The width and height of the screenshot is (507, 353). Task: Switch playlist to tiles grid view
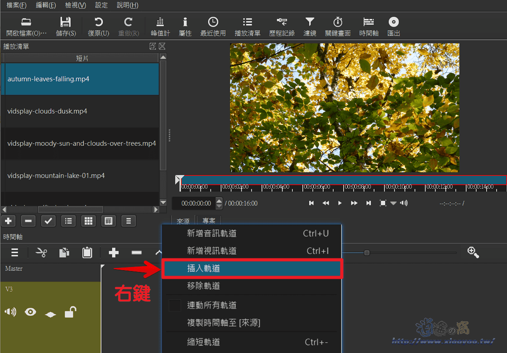pos(88,221)
